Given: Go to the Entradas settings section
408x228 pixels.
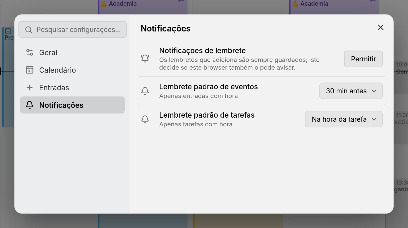Looking at the screenshot, I should [72, 87].
